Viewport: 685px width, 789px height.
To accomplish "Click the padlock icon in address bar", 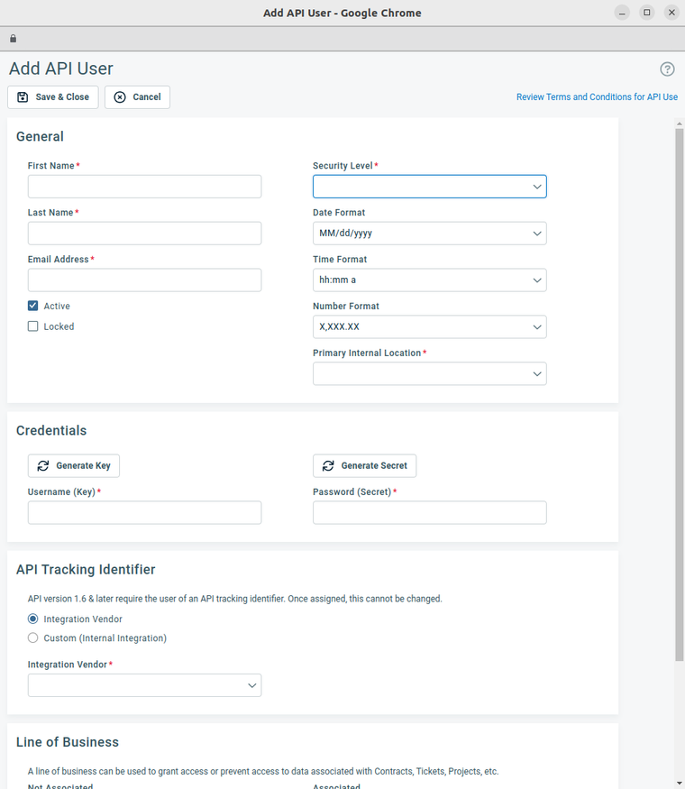I will (13, 39).
